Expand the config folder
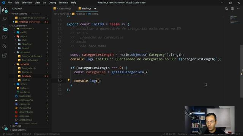Image resolution: width=243 pixels, height=136 pixels. (24, 32)
